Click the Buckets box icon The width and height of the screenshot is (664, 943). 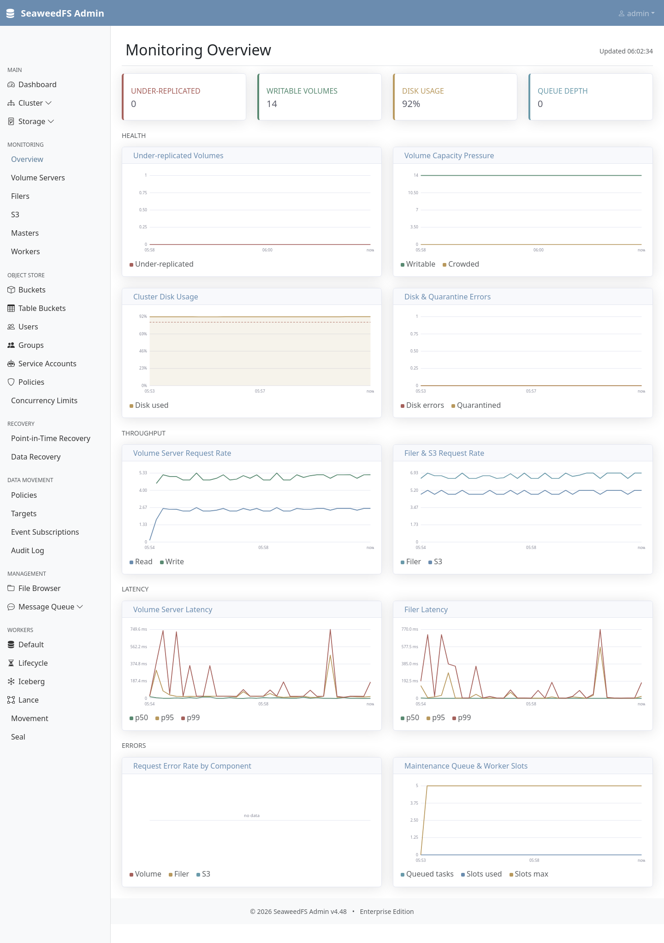click(x=11, y=290)
